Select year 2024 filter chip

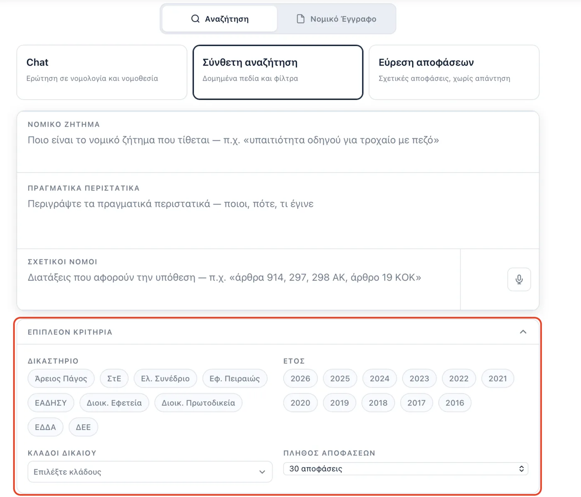pyautogui.click(x=380, y=379)
